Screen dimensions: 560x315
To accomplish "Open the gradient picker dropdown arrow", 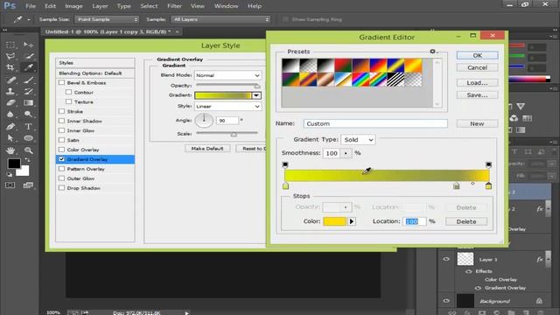I will 256,95.
